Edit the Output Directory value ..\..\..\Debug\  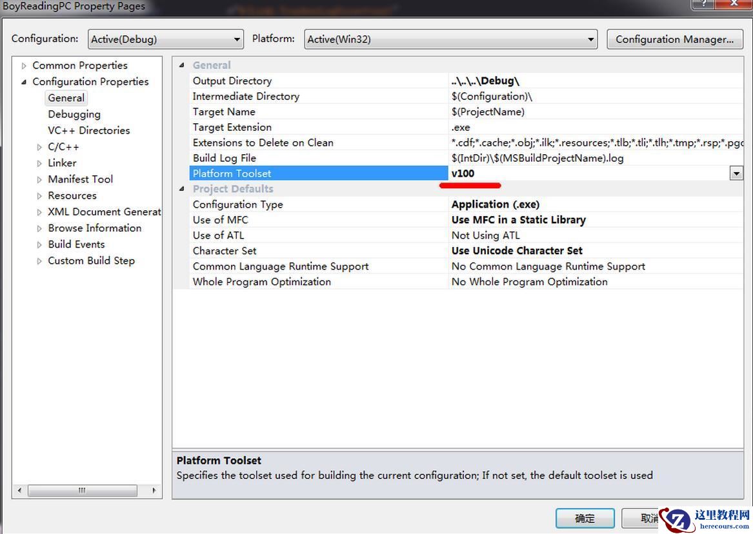[485, 81]
